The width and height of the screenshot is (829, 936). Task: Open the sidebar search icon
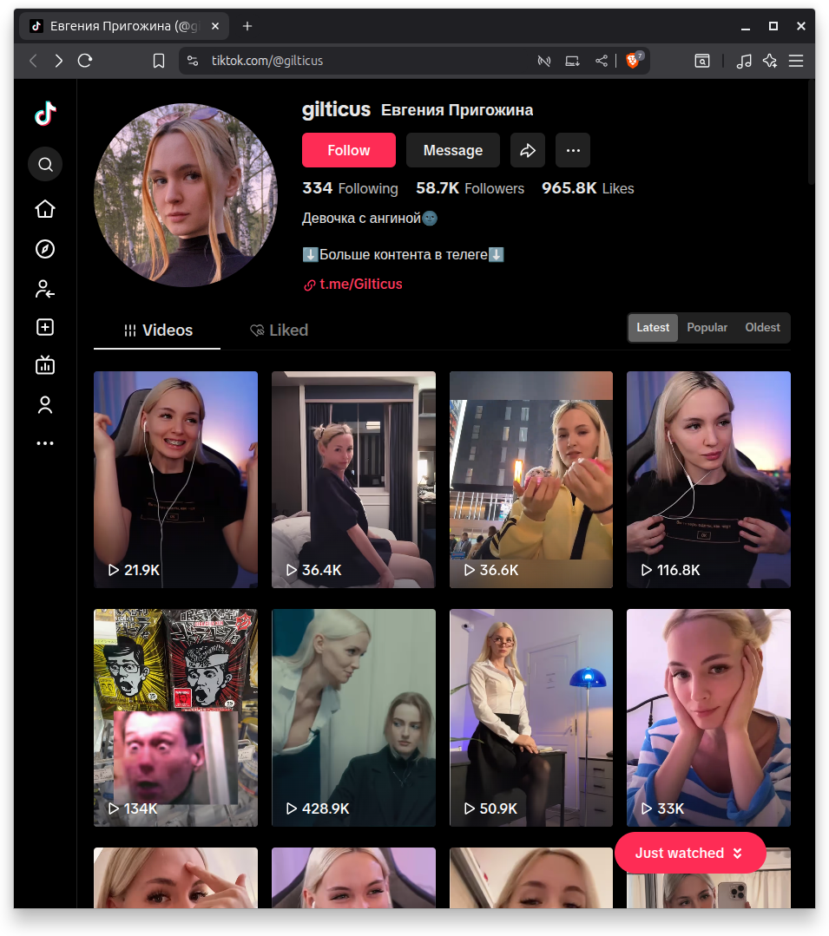[45, 164]
